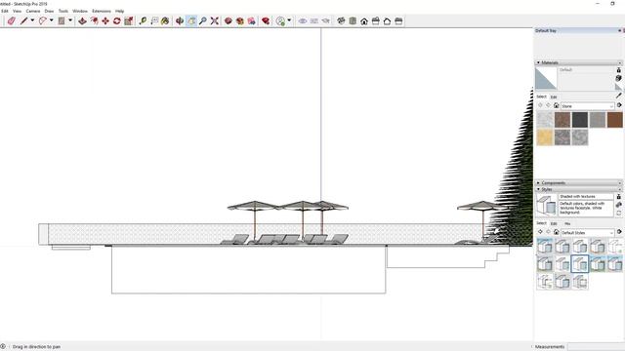The height and width of the screenshot is (351, 625).
Task: Open the View menu
Action: (18, 11)
